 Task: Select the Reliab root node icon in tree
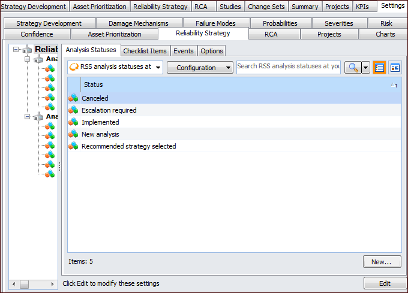click(x=27, y=49)
